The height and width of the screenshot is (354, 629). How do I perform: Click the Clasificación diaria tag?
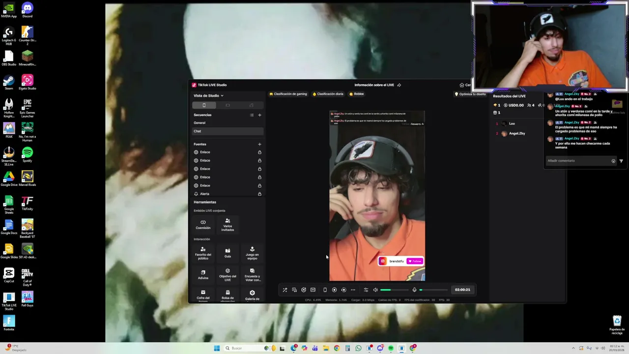tap(328, 94)
